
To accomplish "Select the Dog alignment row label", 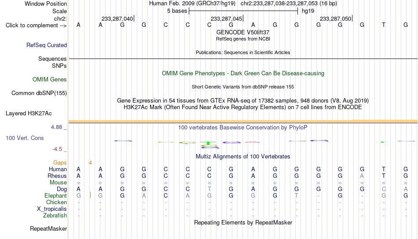I will (62, 189).
